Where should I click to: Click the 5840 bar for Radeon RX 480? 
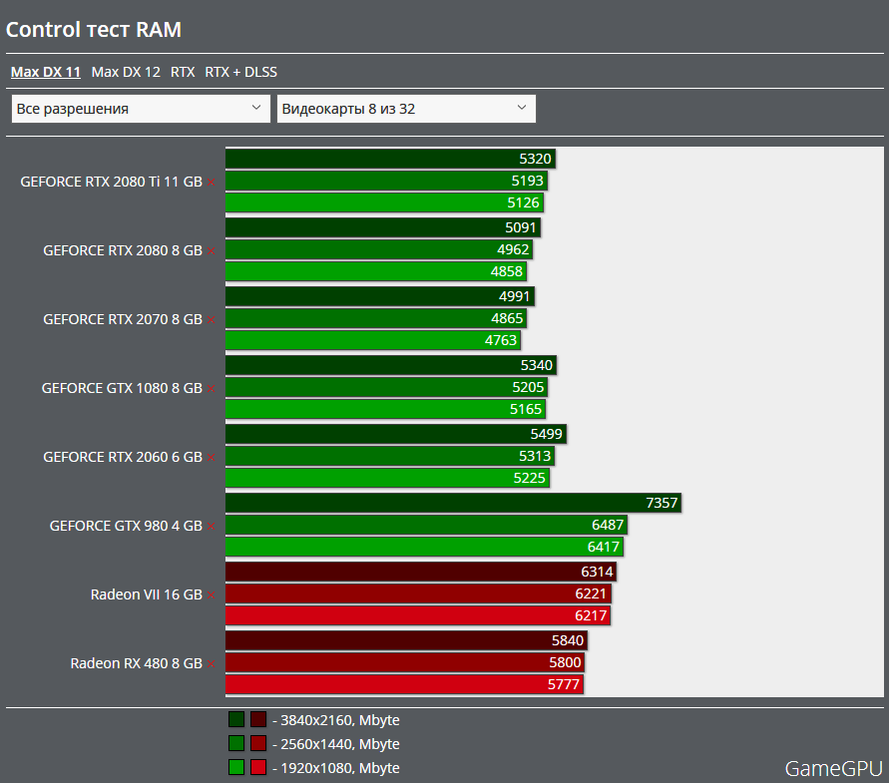406,640
